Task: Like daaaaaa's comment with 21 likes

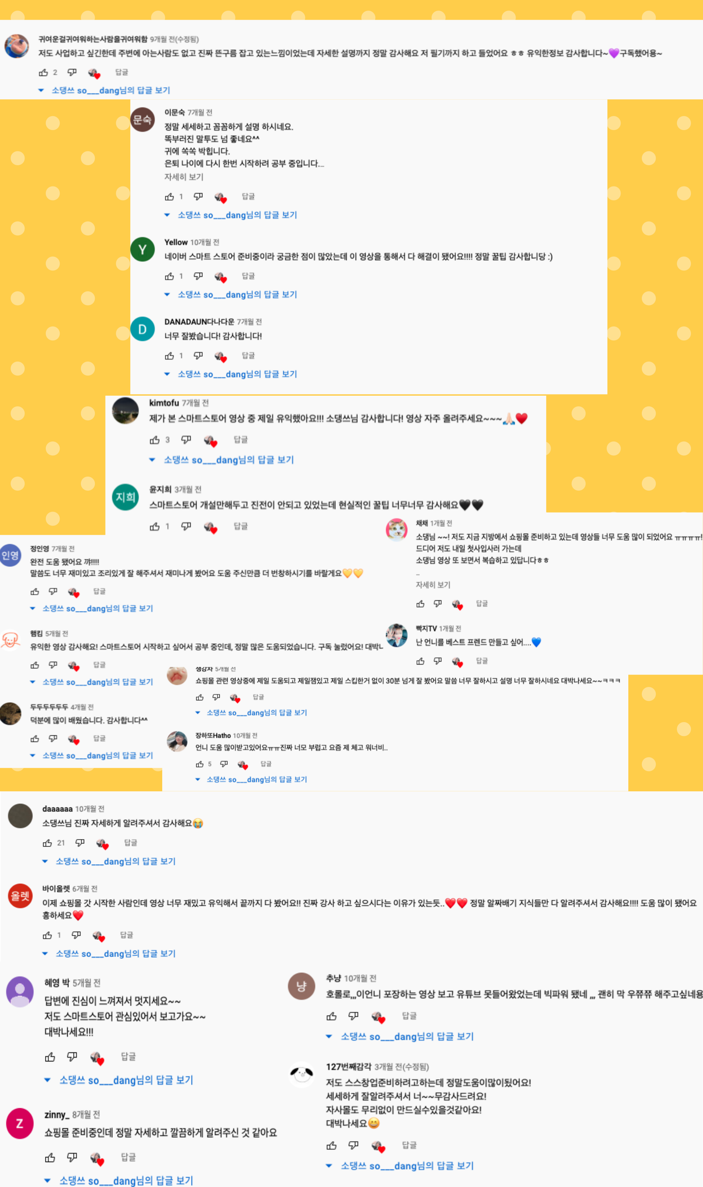Action: pos(47,843)
